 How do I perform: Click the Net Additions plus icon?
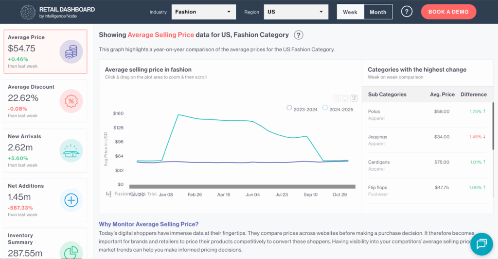click(x=71, y=200)
